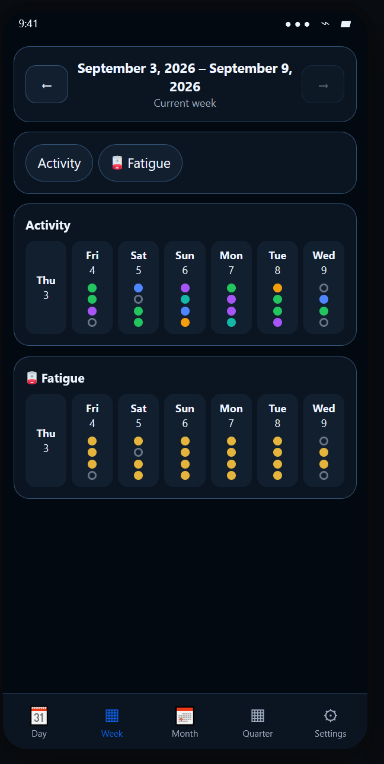Image resolution: width=384 pixels, height=764 pixels.
Task: Click orange dot in Tue 8 Activity
Action: tap(277, 288)
